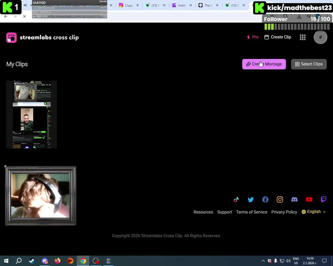The height and width of the screenshot is (266, 333).
Task: Open the Instagram icon in footer
Action: pos(280,199)
